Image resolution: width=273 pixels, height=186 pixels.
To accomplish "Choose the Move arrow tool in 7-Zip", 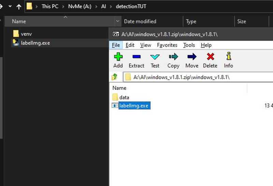I will point(192,60).
